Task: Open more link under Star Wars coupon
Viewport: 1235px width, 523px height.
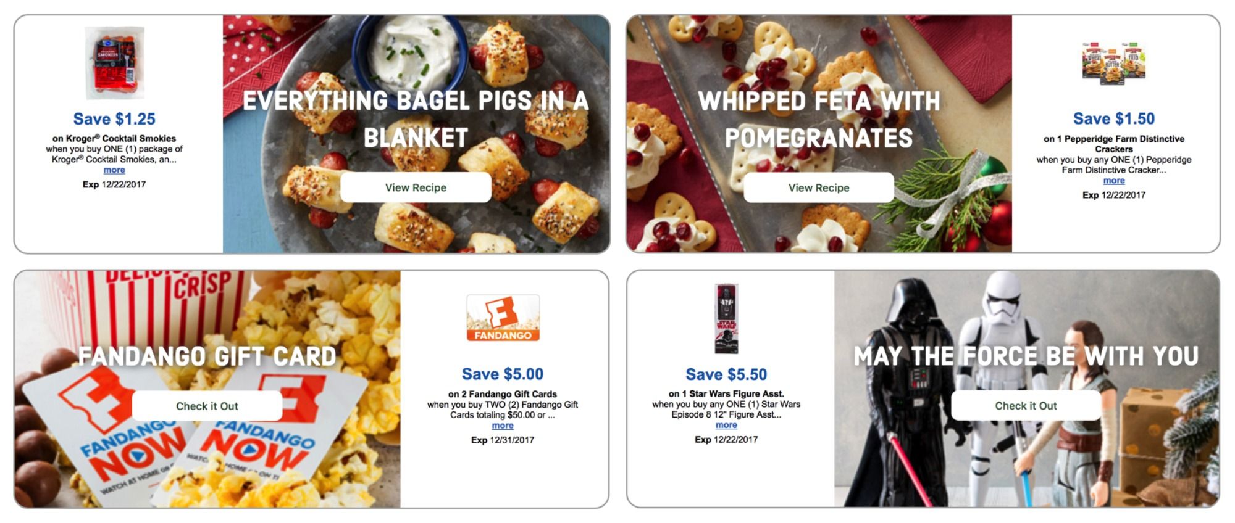Action: 726,425
